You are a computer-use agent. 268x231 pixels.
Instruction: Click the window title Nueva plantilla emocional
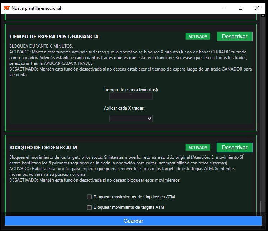36,8
